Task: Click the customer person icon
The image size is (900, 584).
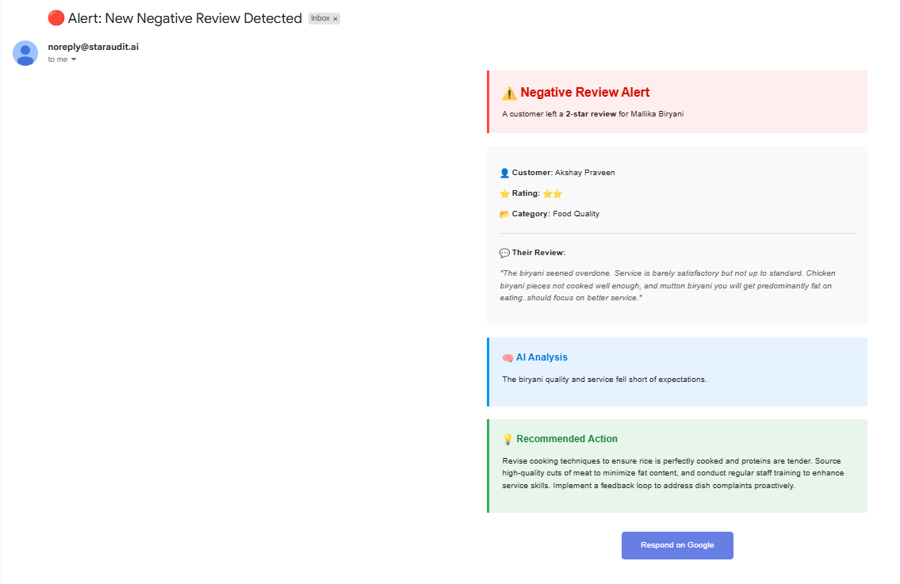Action: [x=504, y=173]
